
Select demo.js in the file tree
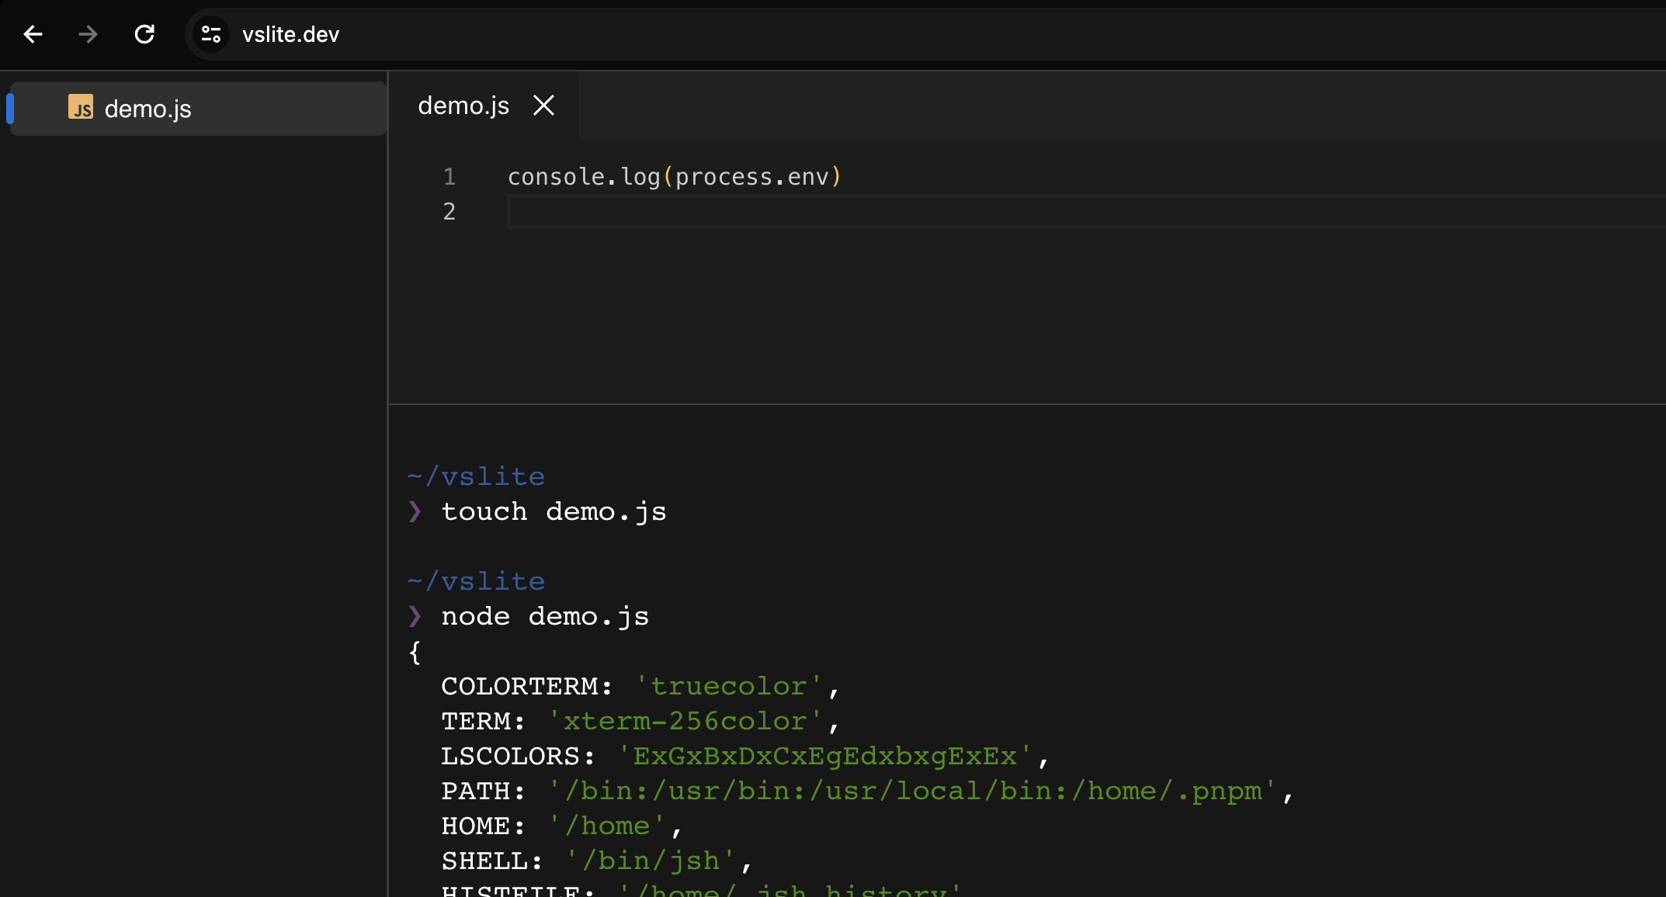tap(148, 109)
